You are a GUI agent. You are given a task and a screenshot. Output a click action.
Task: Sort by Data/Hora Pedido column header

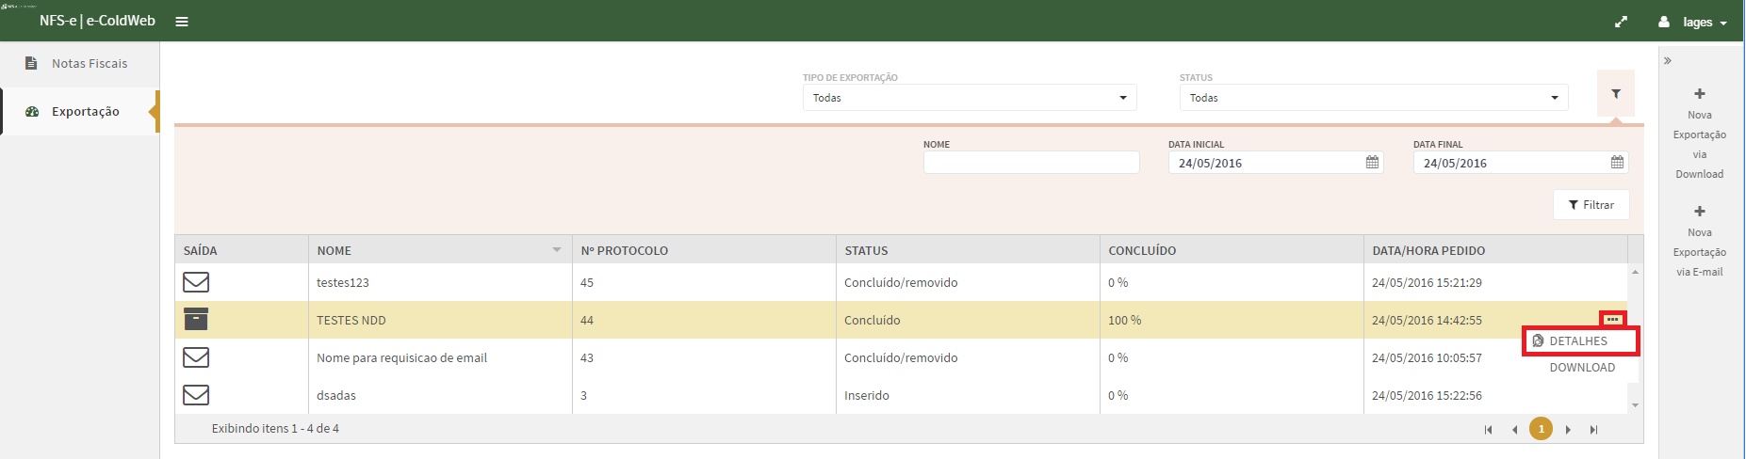coord(1494,250)
